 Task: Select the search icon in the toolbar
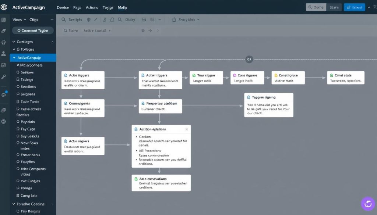[x=63, y=20]
